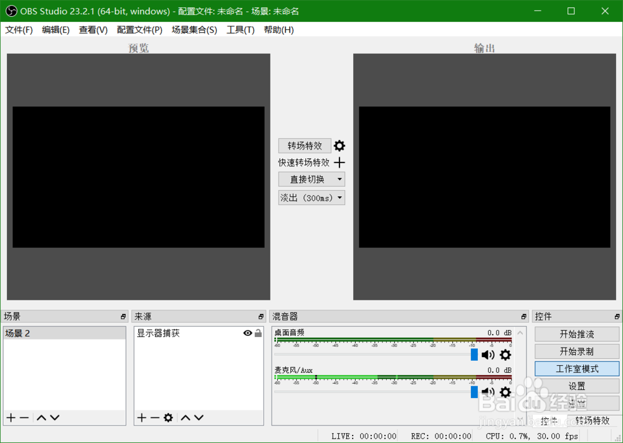Undock the 场景 panel with its float icon

click(x=123, y=317)
